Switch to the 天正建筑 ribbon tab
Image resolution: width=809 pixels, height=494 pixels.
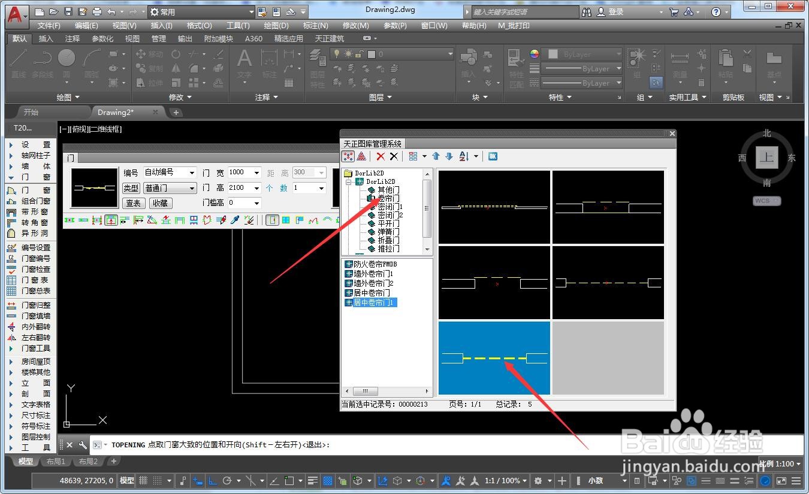(x=330, y=38)
